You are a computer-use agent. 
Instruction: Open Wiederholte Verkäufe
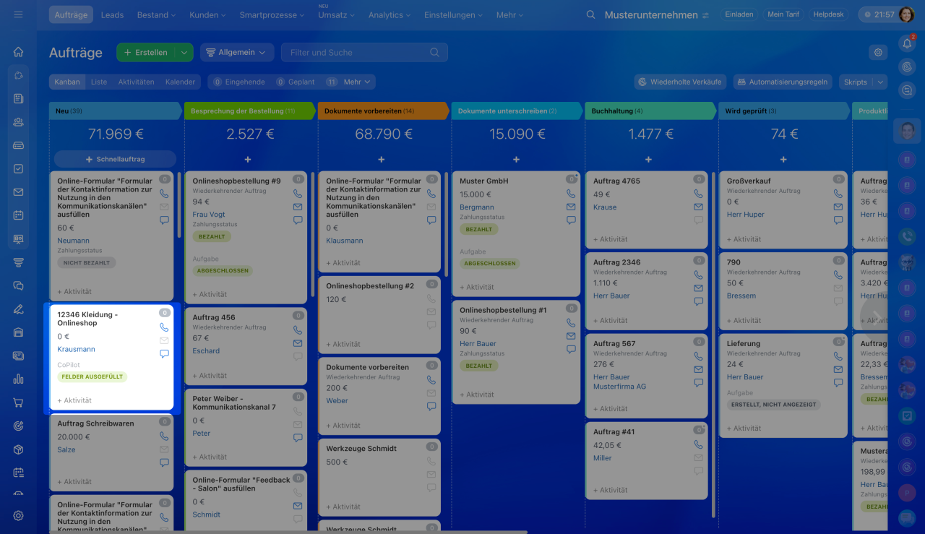click(681, 82)
